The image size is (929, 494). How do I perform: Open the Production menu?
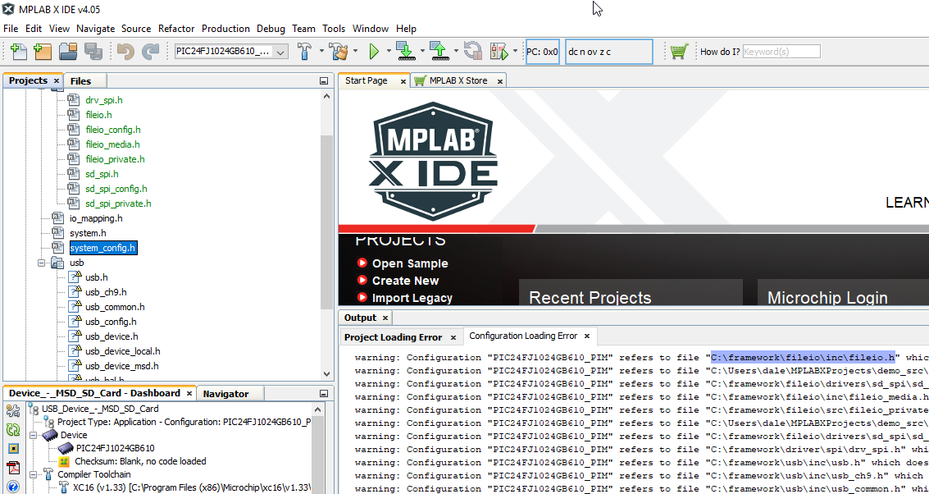tap(225, 29)
